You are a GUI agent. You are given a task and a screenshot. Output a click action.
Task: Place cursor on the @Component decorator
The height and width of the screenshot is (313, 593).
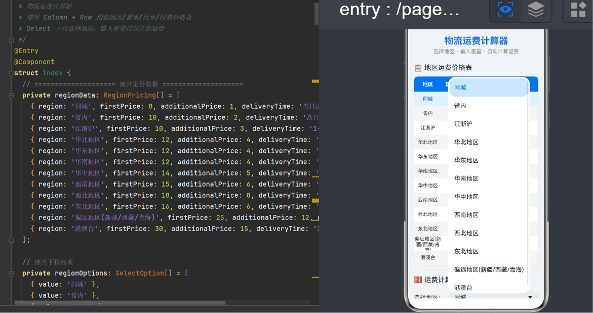tap(34, 62)
